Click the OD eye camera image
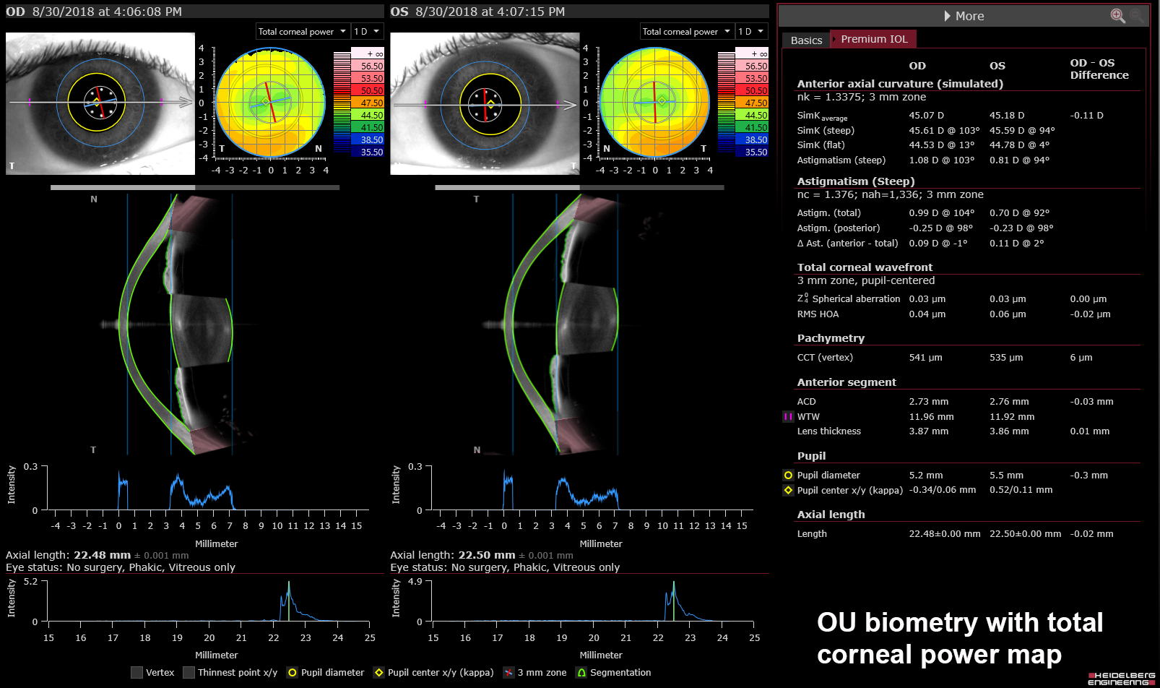Image resolution: width=1160 pixels, height=688 pixels. [100, 103]
